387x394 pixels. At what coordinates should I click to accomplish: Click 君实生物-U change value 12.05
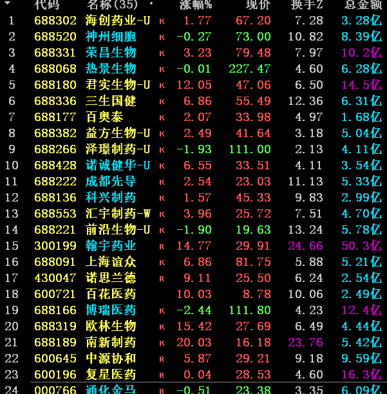pyautogui.click(x=194, y=85)
